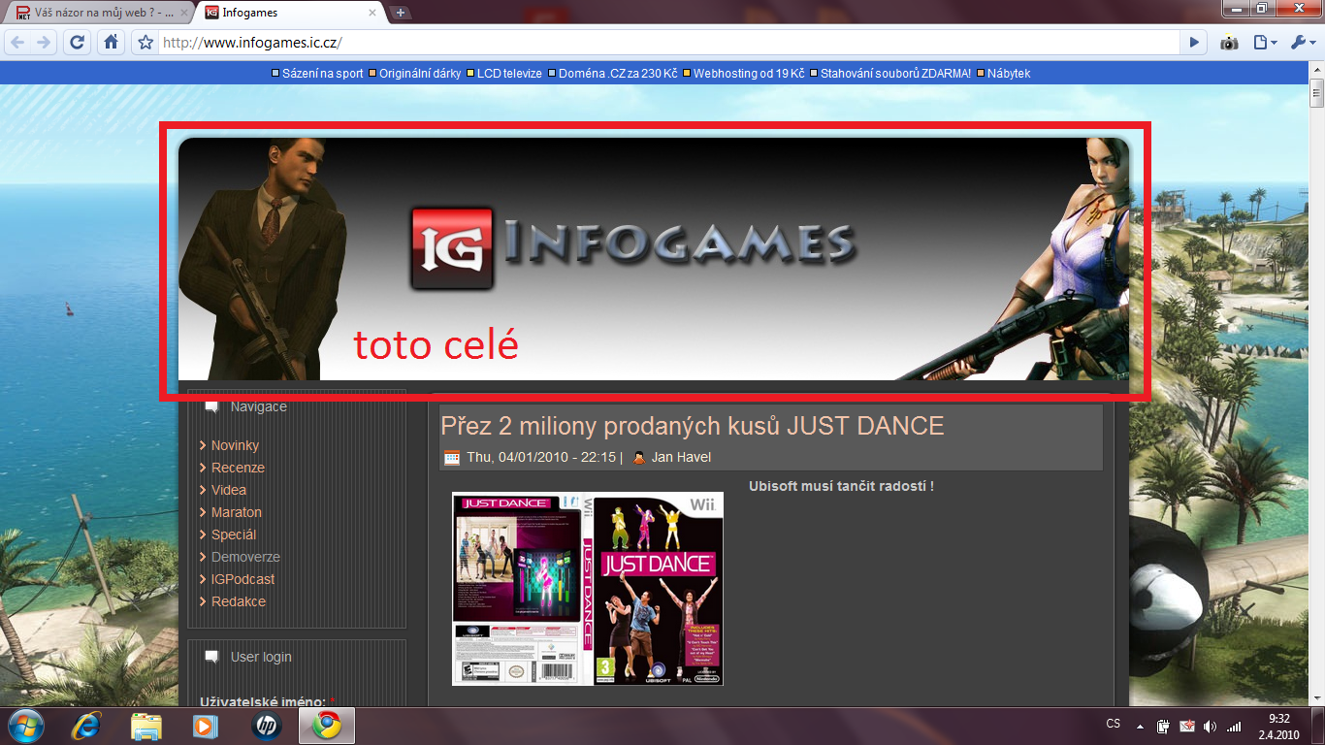Select the Infogames tab
This screenshot has width=1325, height=745.
pos(290,13)
